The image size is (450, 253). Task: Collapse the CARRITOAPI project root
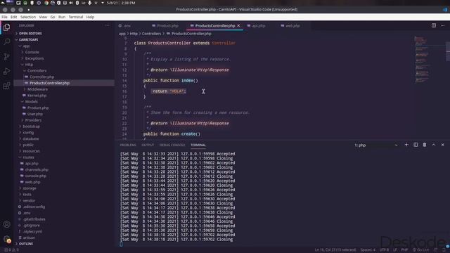click(x=28, y=39)
